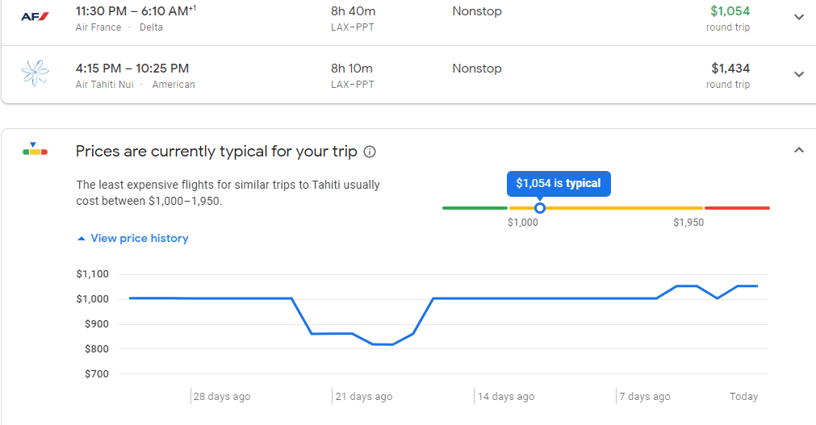
Task: Collapse the price insights panel
Action: [798, 150]
